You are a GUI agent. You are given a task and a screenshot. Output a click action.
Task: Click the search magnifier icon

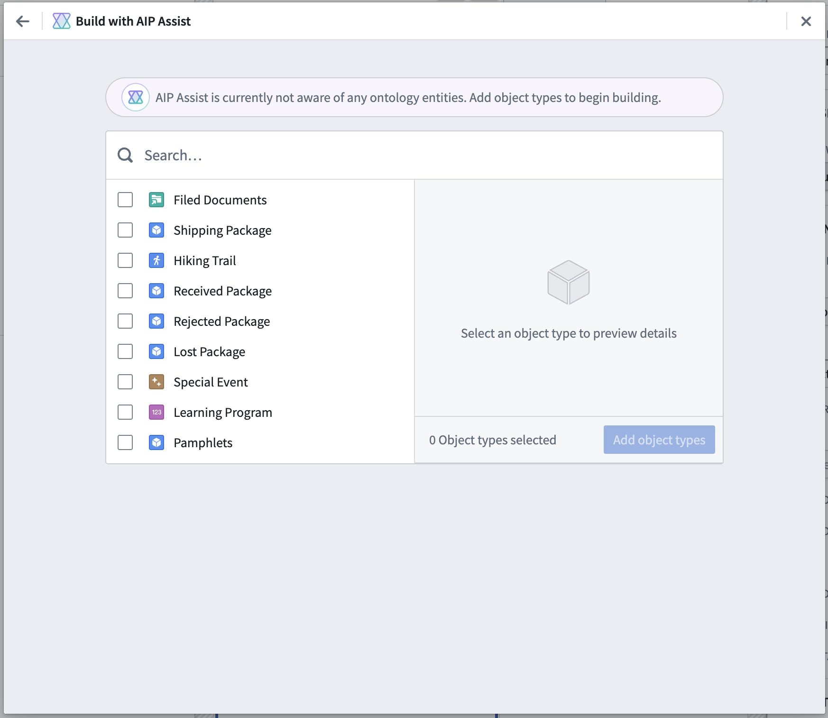[125, 155]
